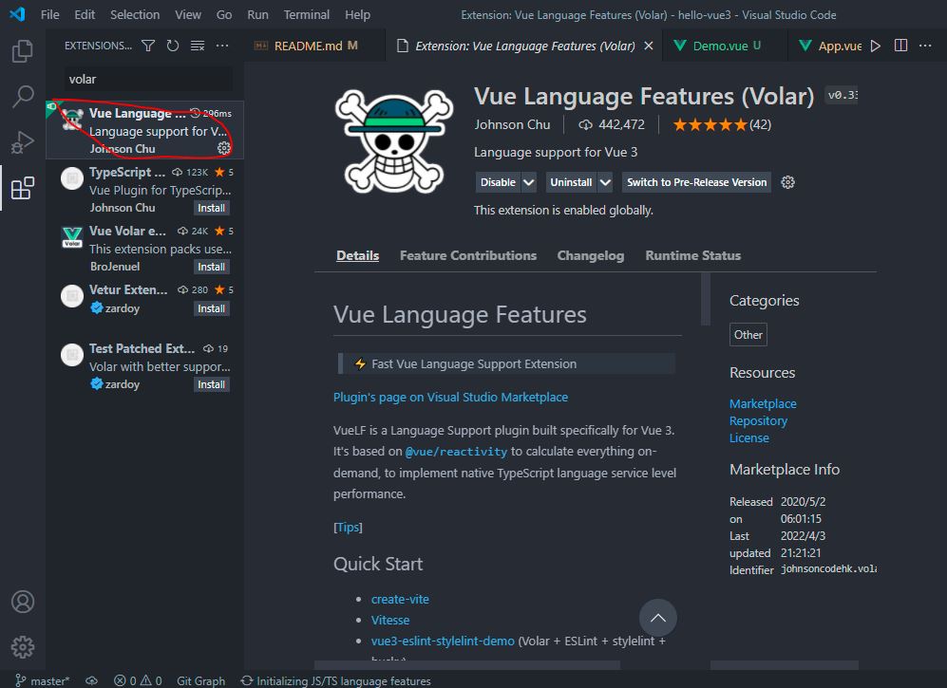Open the extension settings gear beside Pre-Release button
The image size is (947, 688).
pyautogui.click(x=787, y=182)
